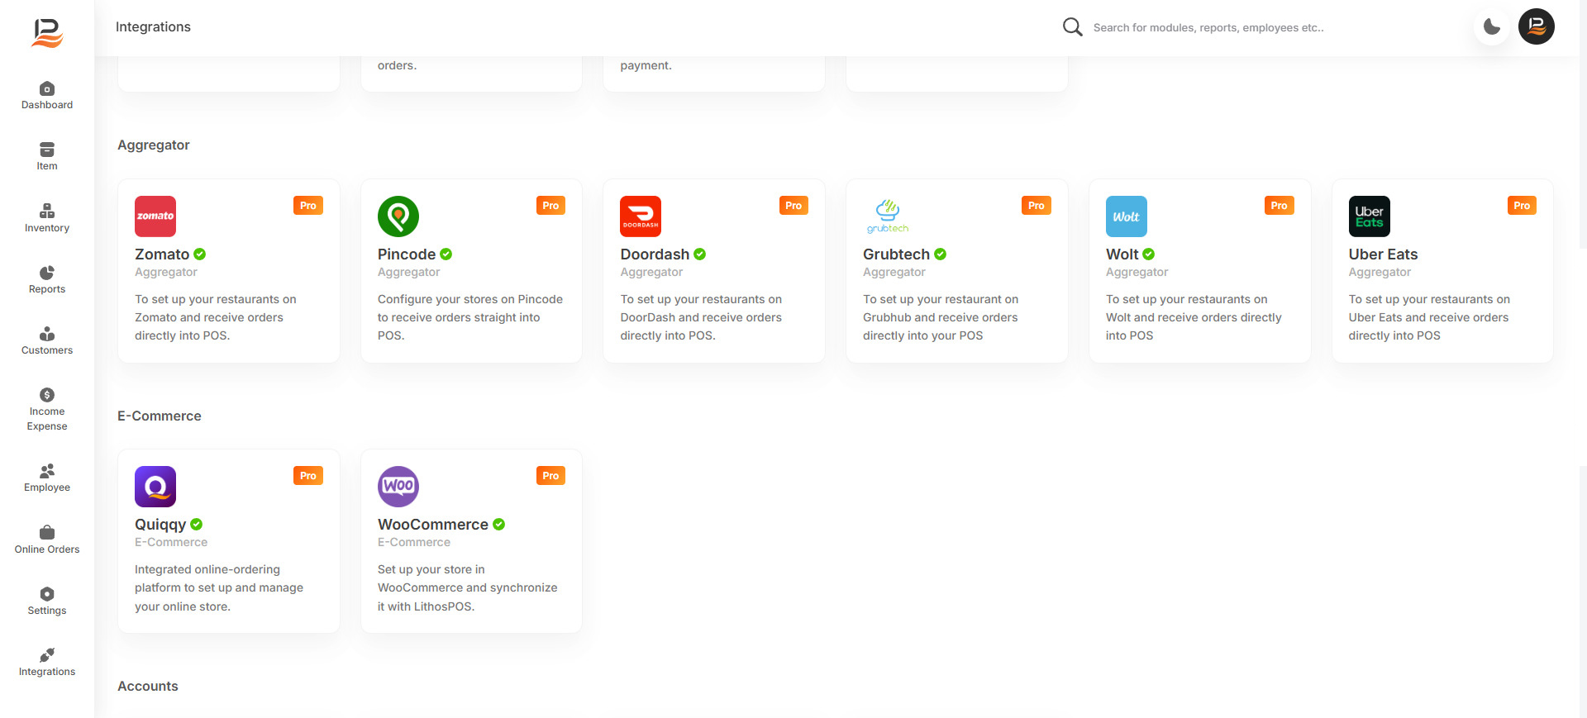The height and width of the screenshot is (718, 1587).
Task: Click the Uber Eats card title
Action: (x=1383, y=254)
